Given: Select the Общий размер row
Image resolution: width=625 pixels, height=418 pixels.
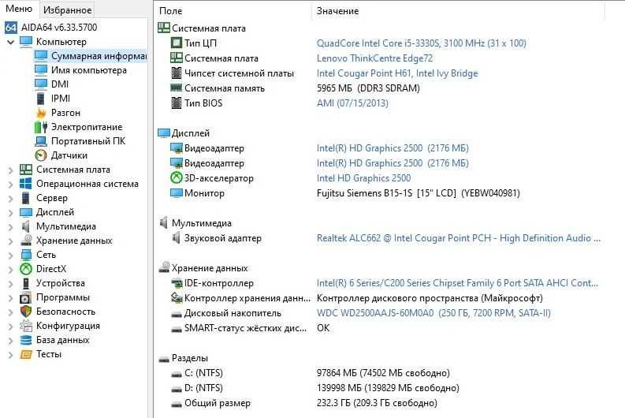Looking at the screenshot, I should click(303, 403).
